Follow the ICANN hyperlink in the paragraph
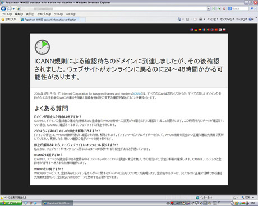The image size is (258, 206). click(137, 93)
